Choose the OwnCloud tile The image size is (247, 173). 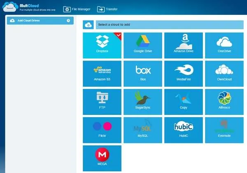pyautogui.click(x=224, y=74)
